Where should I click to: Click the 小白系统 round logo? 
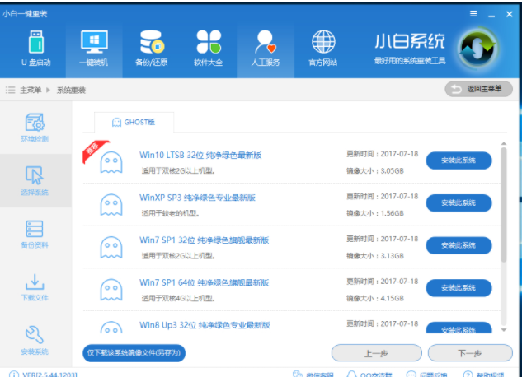(477, 49)
